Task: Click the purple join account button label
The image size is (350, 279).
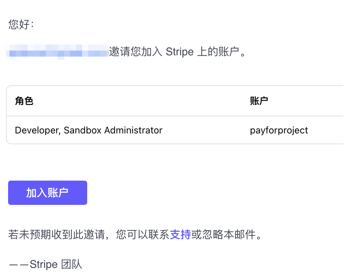Action: 47,192
